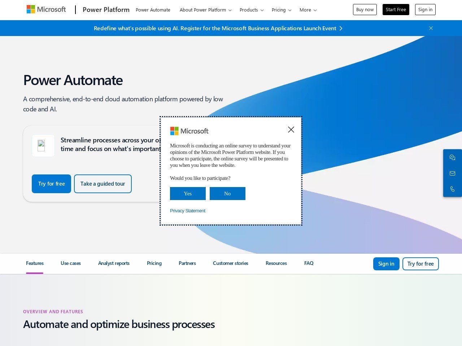
Task: Click the email envelope icon
Action: [x=452, y=173]
